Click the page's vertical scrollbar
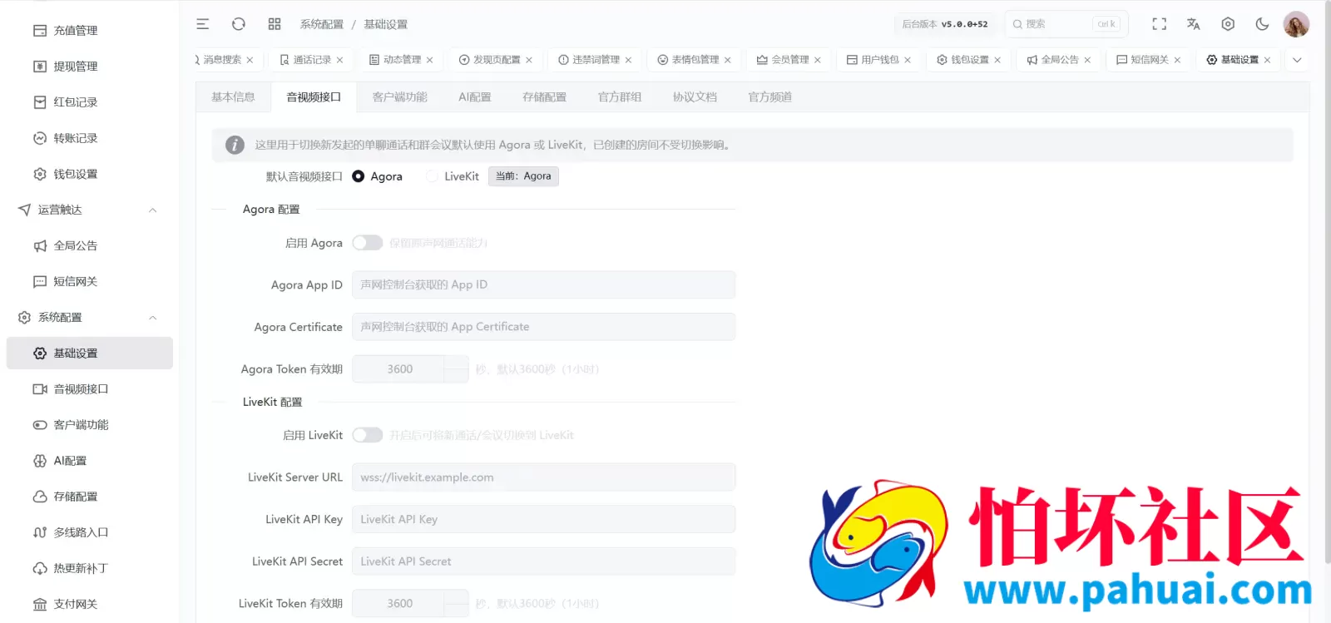 point(1327,283)
